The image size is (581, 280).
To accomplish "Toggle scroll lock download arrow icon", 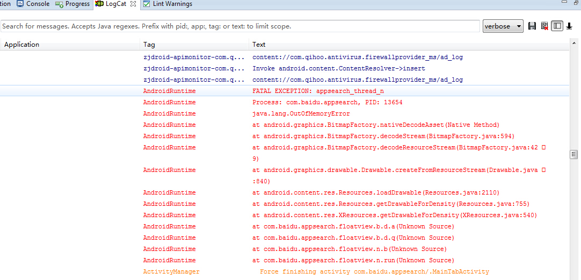I will (570, 26).
